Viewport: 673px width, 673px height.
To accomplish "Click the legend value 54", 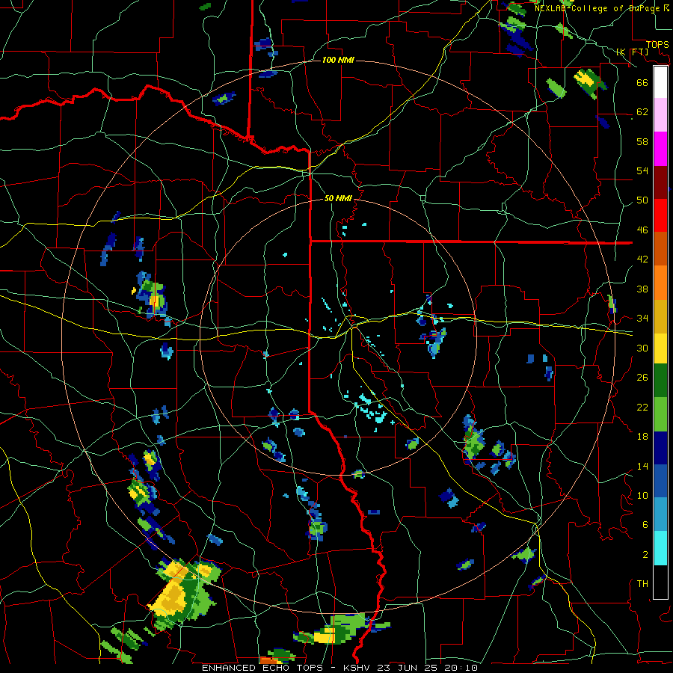I will [x=642, y=170].
